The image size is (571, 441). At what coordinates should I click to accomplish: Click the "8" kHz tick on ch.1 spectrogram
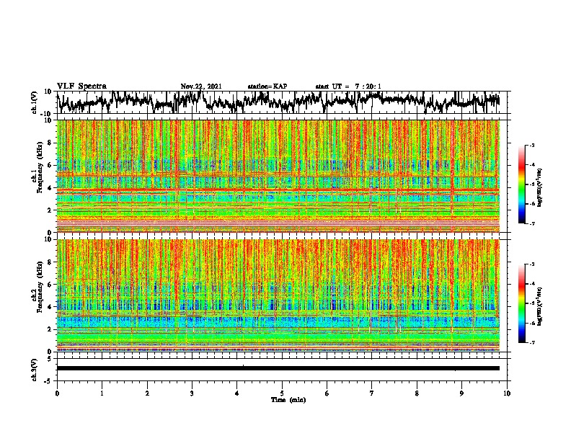click(x=50, y=143)
